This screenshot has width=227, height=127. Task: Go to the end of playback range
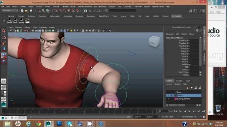coord(203,111)
